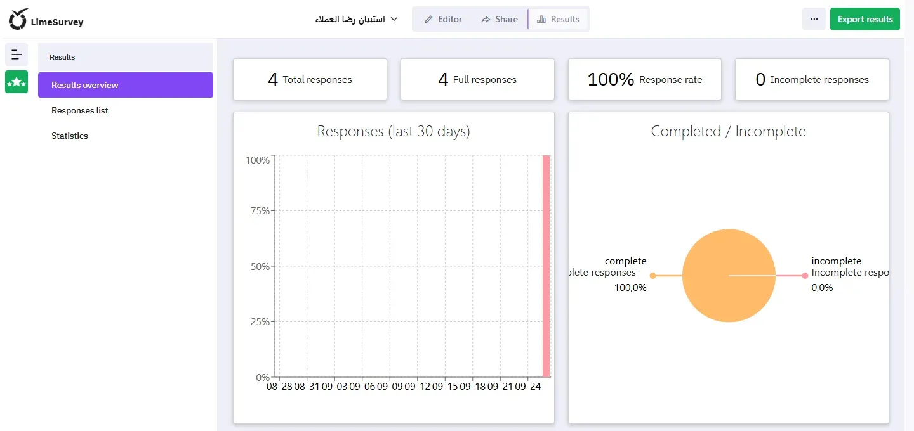Click the orange complete legend dot
The image size is (914, 431).
point(652,276)
